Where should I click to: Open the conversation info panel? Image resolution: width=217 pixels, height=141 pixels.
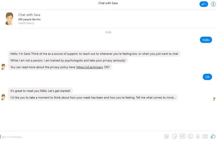tap(213, 4)
